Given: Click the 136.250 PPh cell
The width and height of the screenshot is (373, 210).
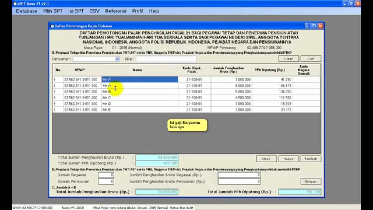Looking at the screenshot, I should tap(272, 92).
